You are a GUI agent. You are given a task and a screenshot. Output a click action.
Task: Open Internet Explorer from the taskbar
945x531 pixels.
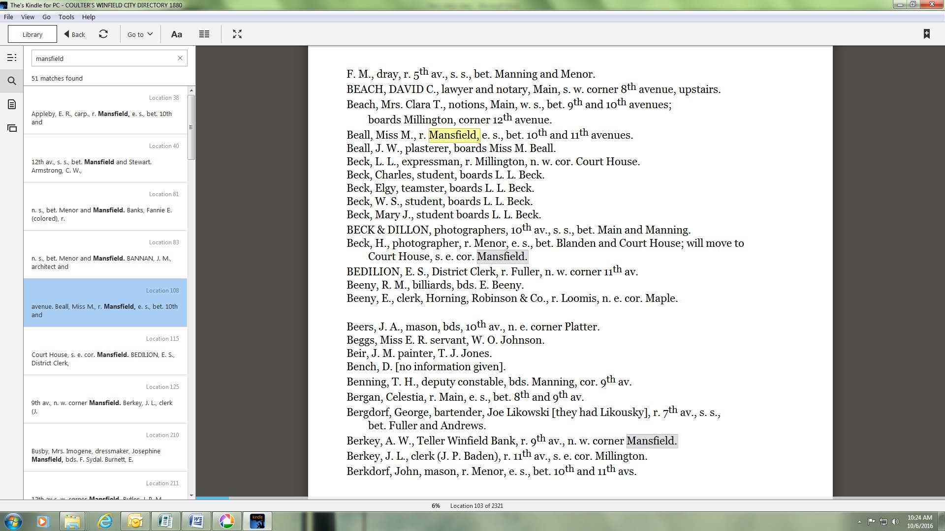point(105,521)
